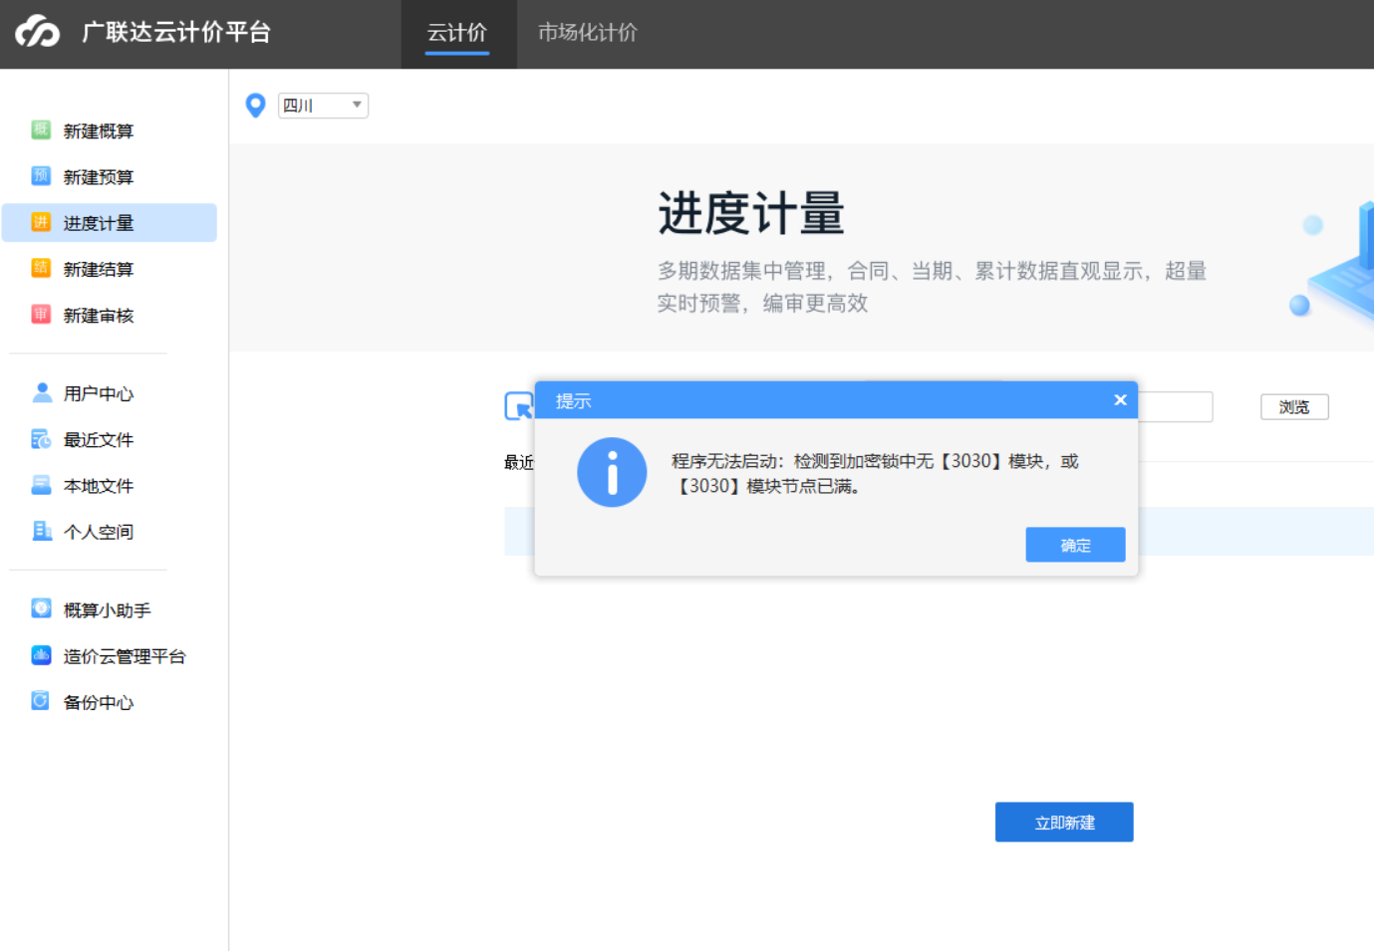Click the 用户中心 person icon
The height and width of the screenshot is (951, 1374).
point(41,392)
